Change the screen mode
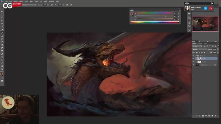The width and height of the screenshot is (221, 124). pos(2,81)
